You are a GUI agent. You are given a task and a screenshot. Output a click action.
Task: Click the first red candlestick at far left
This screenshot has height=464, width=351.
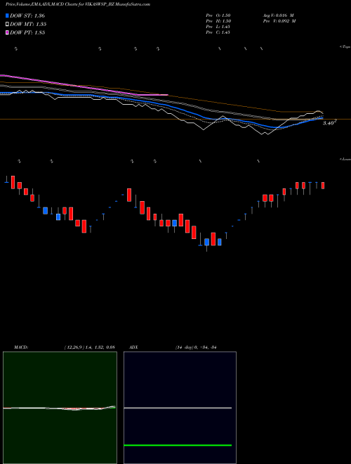(x=13, y=182)
